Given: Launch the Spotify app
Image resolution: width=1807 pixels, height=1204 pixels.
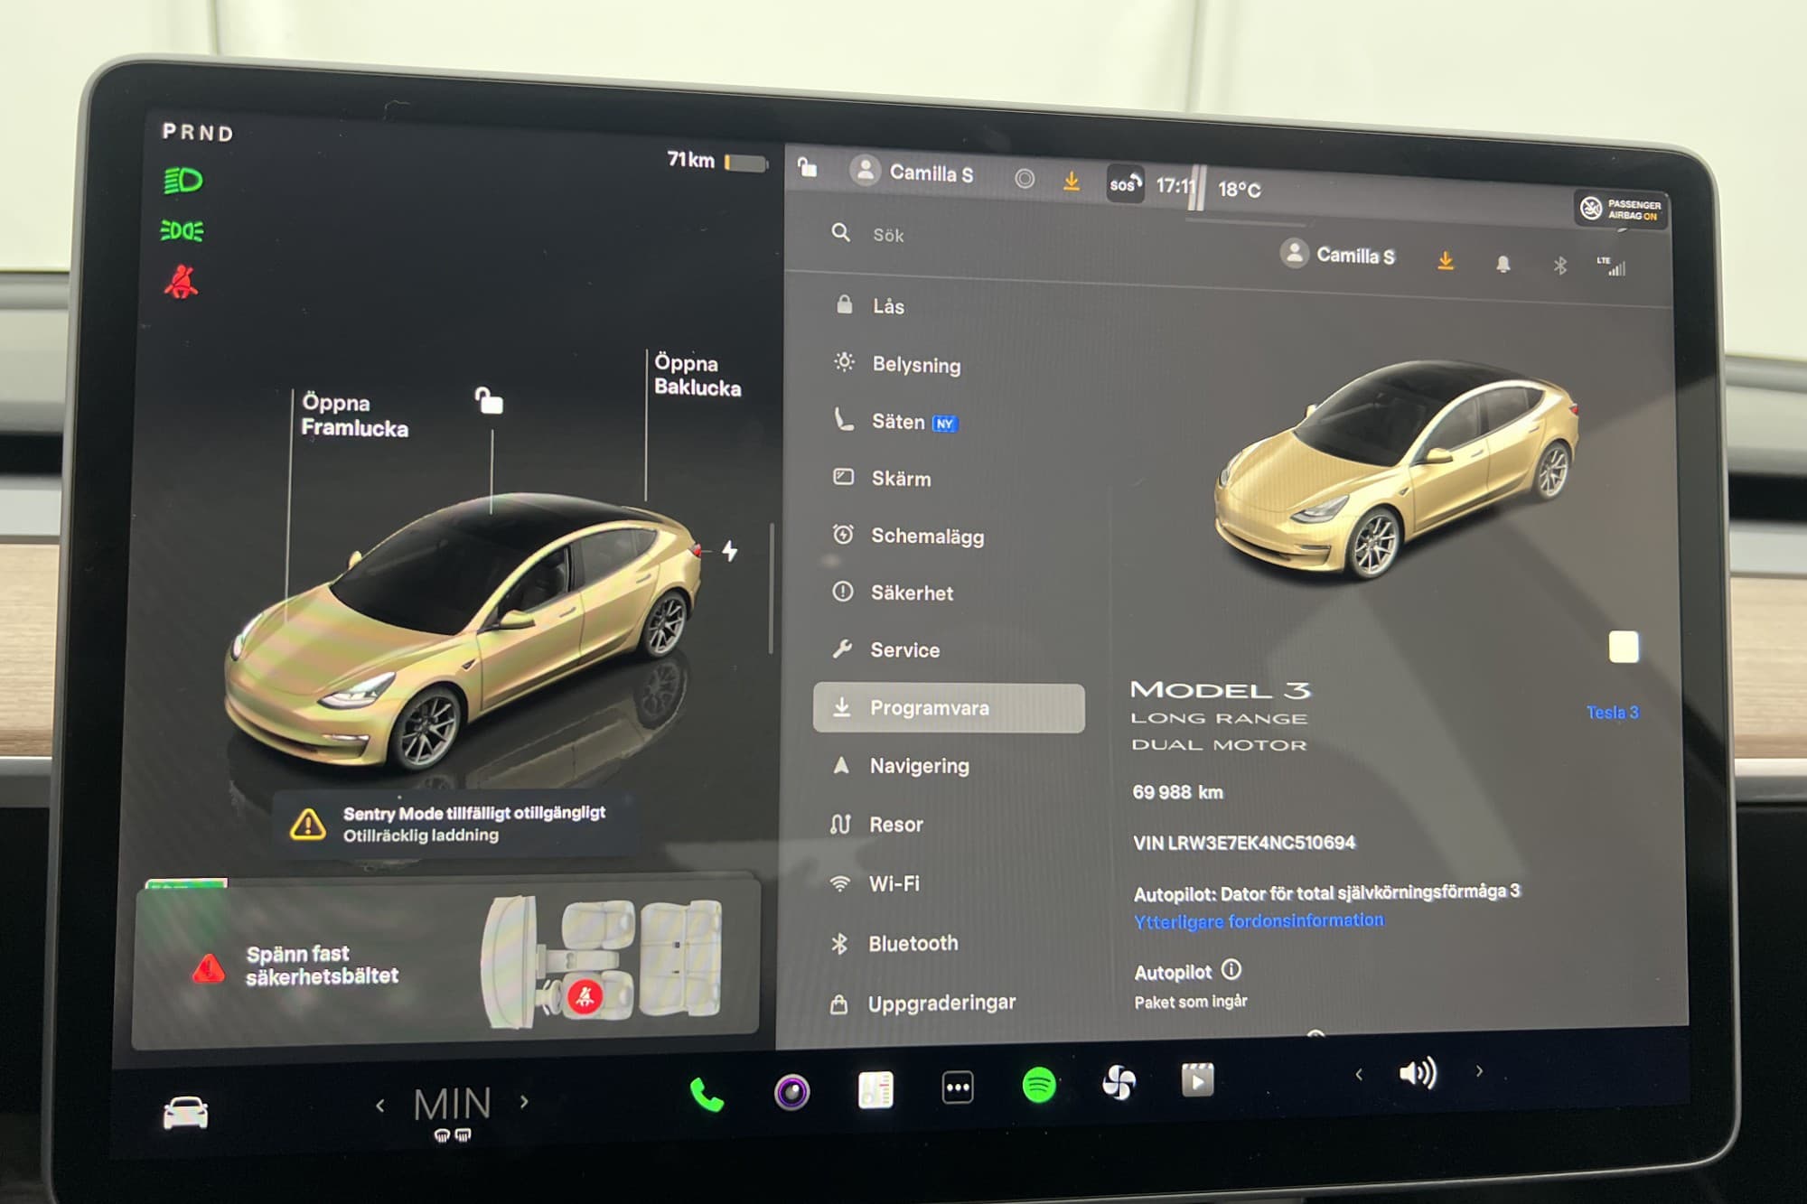Looking at the screenshot, I should coord(1038,1084).
